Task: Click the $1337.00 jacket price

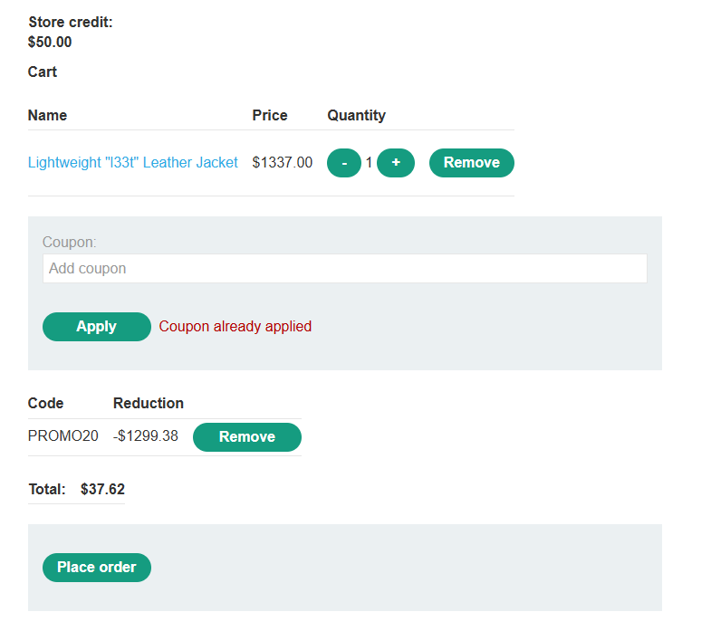Action: click(x=283, y=163)
